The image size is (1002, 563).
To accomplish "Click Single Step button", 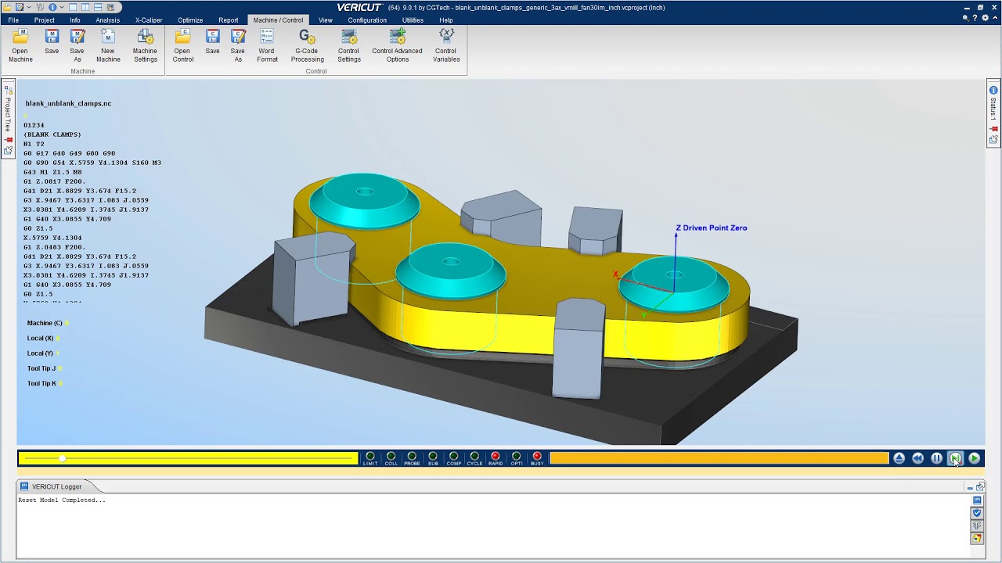I will tap(955, 458).
